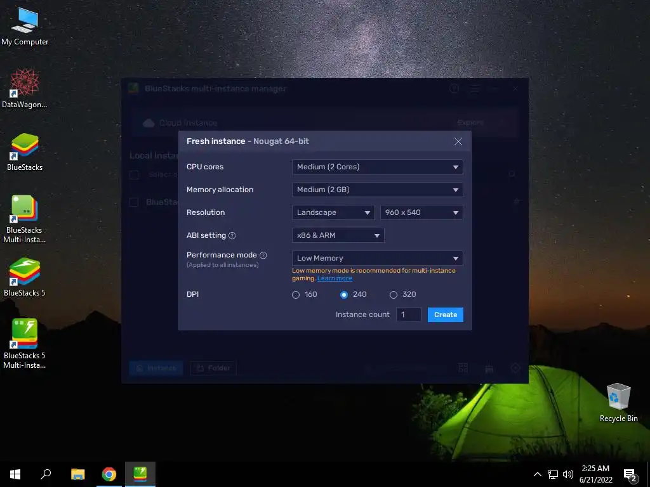Open the ABI setting dropdown
This screenshot has height=487, width=650.
point(338,235)
